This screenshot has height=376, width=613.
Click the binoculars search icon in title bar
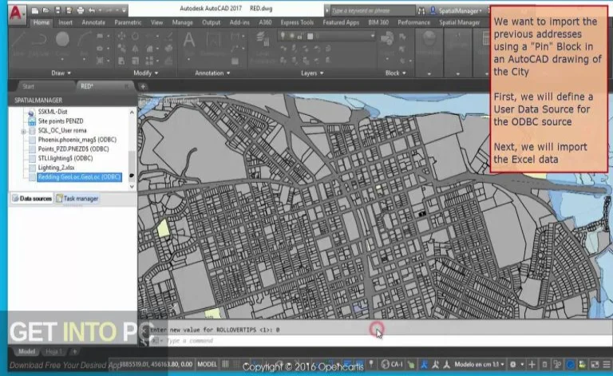[x=421, y=10]
